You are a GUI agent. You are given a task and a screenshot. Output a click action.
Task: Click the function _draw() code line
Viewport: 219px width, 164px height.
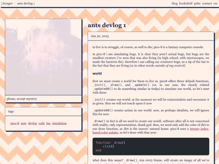[x=110, y=143]
